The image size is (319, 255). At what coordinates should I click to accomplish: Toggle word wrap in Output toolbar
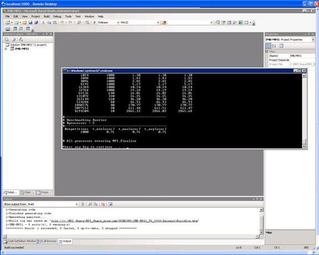(110, 204)
